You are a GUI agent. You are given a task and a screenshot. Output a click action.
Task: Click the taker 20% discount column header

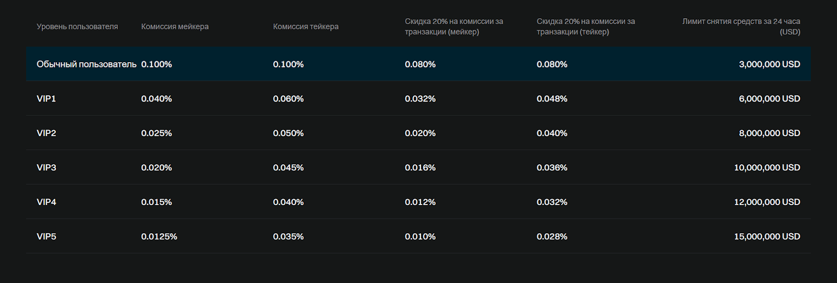[x=585, y=27]
